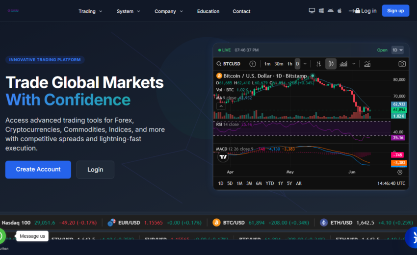Click the 62,932 MA price label
Viewport: 417px width, 255px height.
pyautogui.click(x=398, y=104)
